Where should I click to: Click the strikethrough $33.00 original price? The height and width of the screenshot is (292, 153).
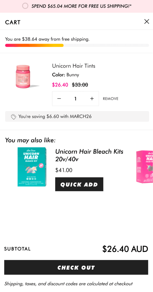click(x=80, y=85)
